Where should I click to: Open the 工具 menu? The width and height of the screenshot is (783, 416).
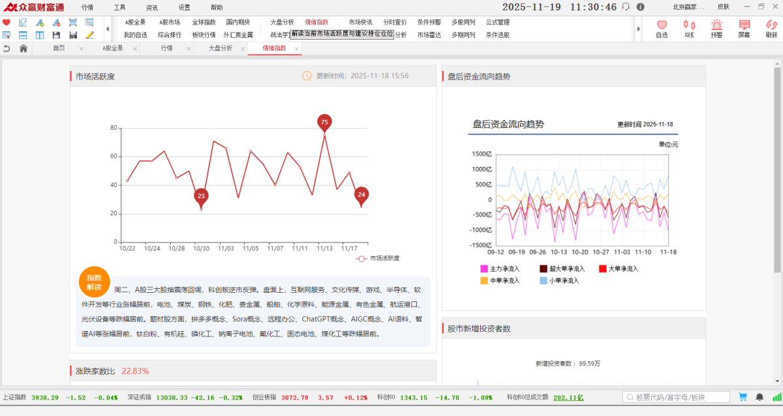click(x=119, y=7)
